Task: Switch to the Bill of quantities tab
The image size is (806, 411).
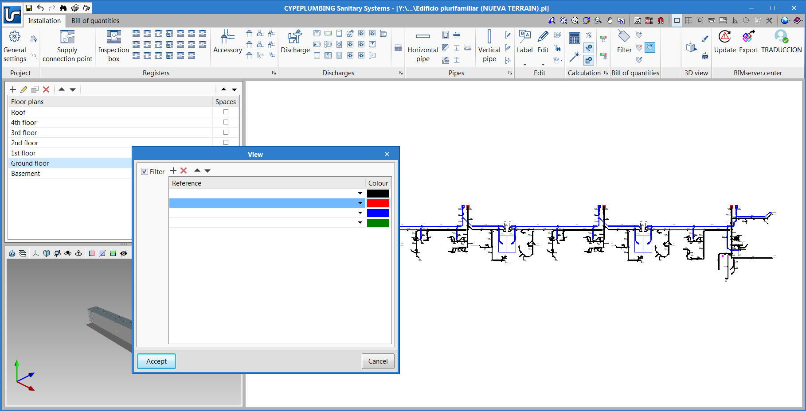Action: pyautogui.click(x=95, y=21)
